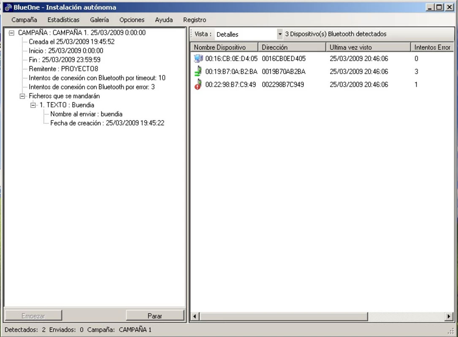458x337 pixels.
Task: Select 'Remitente : PROYECTO8' tree row
Action: 63,69
